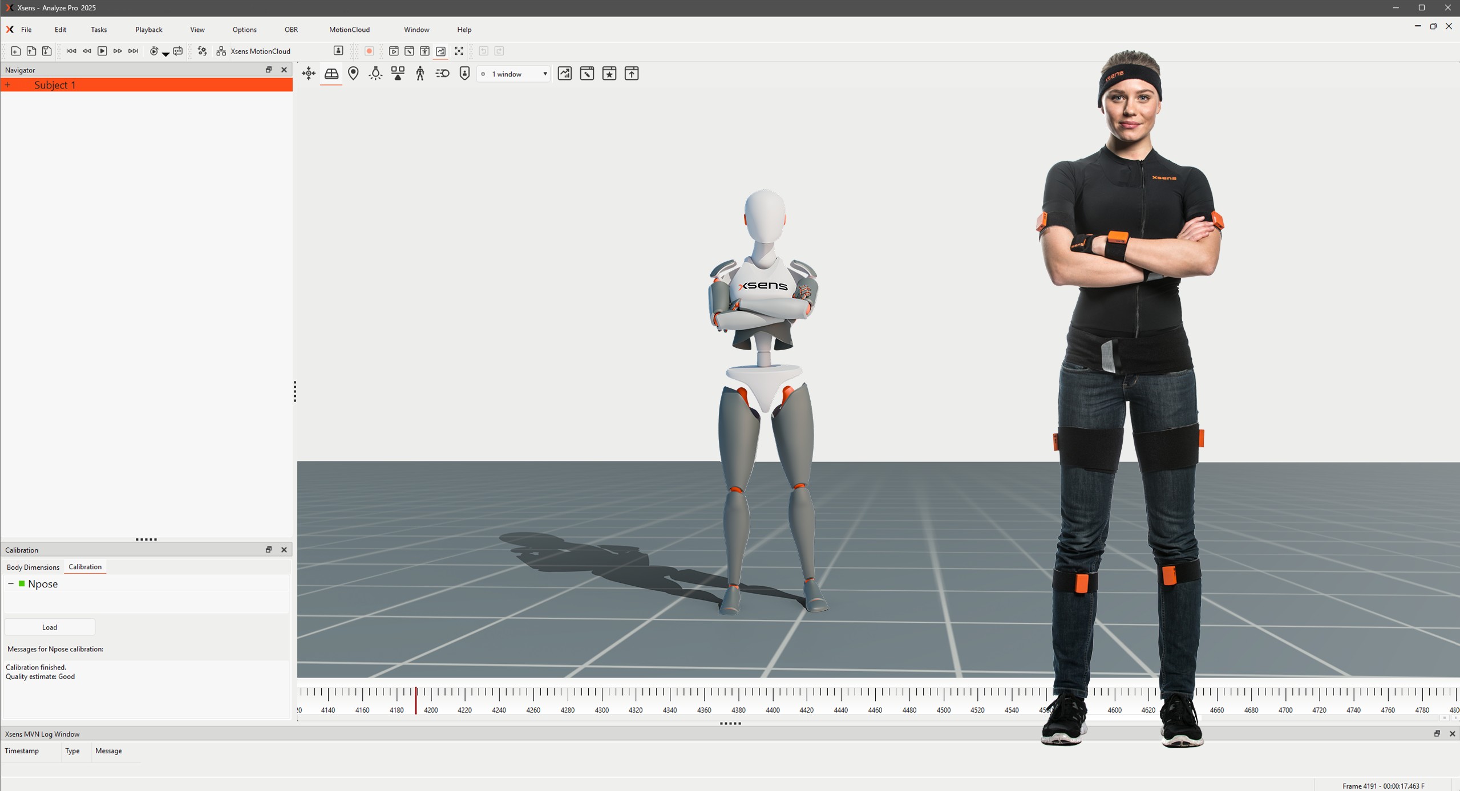Click the network hierarchy icon beside Xsens MotionCloud
This screenshot has height=791, width=1460.
(x=221, y=51)
